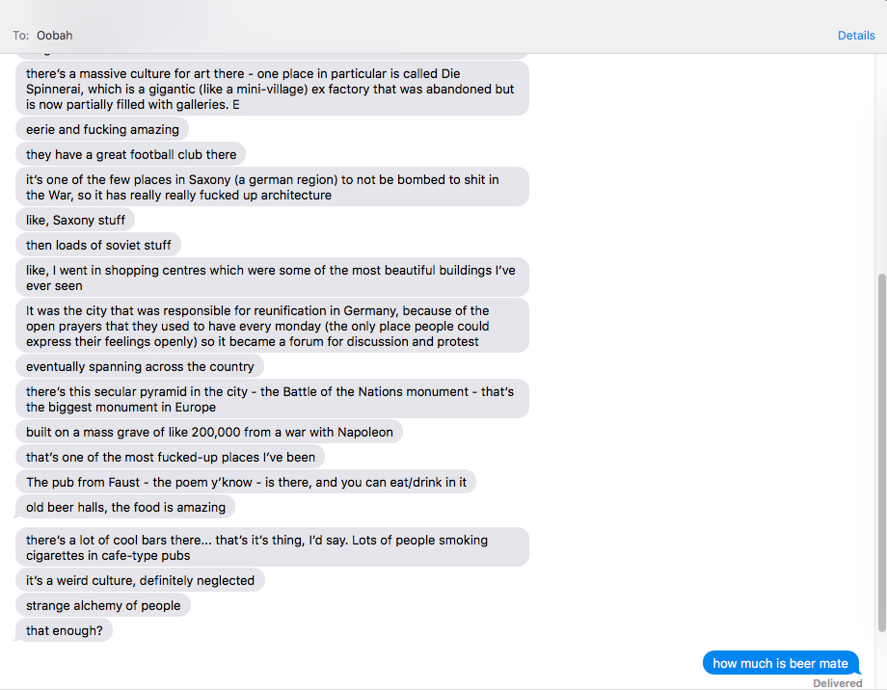Image resolution: width=887 pixels, height=690 pixels.
Task: Select 'eventually spanning across the country' bubble
Action: [140, 366]
